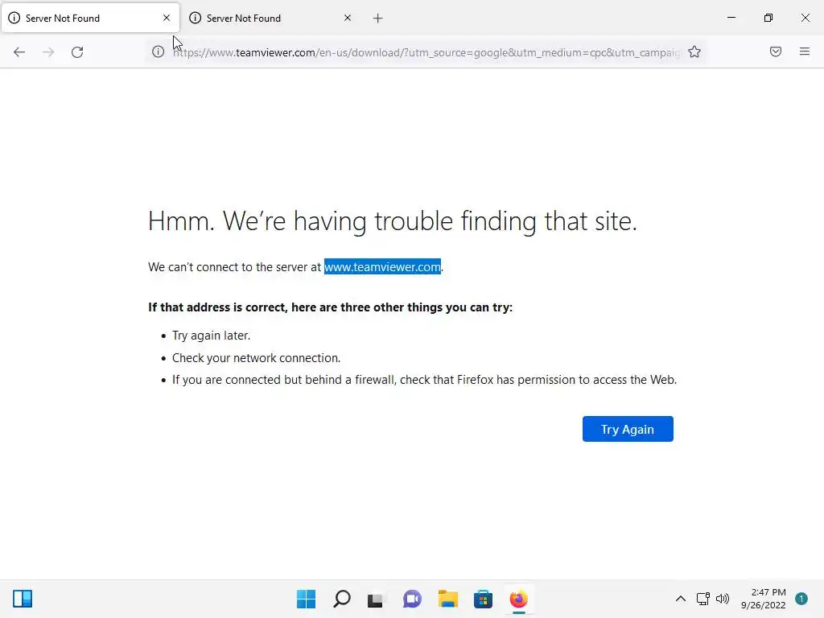Image resolution: width=824 pixels, height=618 pixels.
Task: Reload the current page
Action: click(x=77, y=52)
